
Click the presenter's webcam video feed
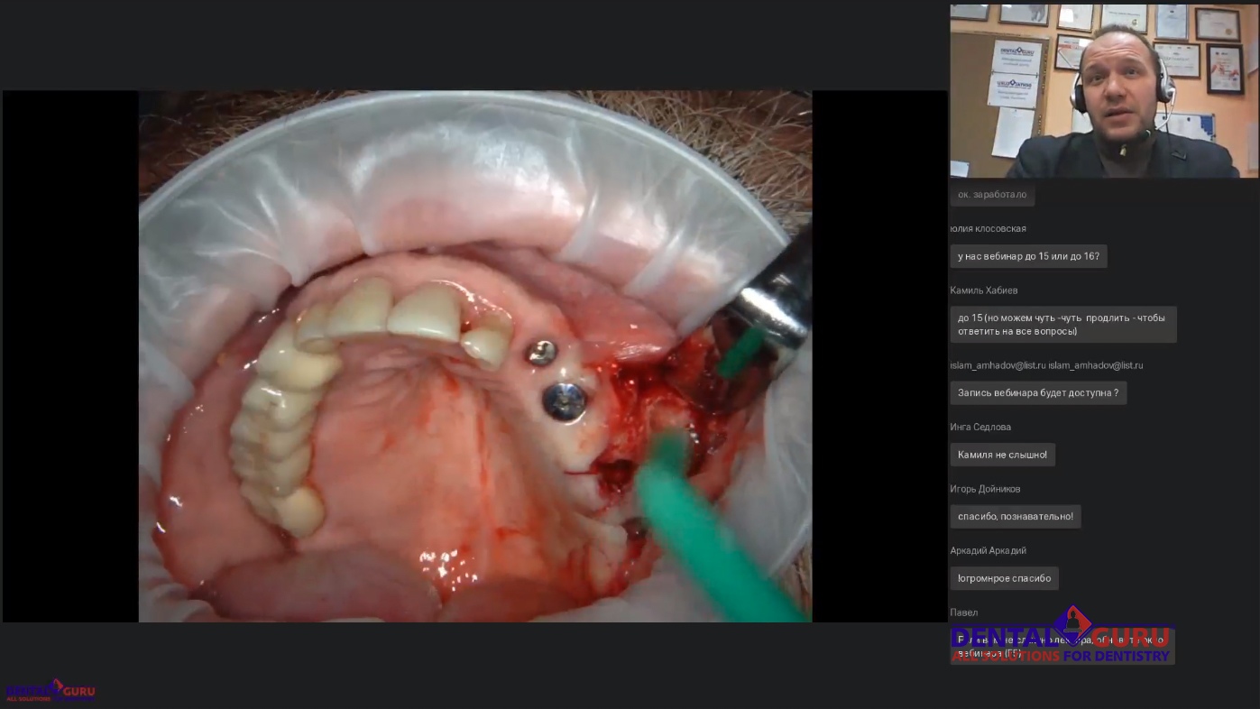tap(1103, 90)
